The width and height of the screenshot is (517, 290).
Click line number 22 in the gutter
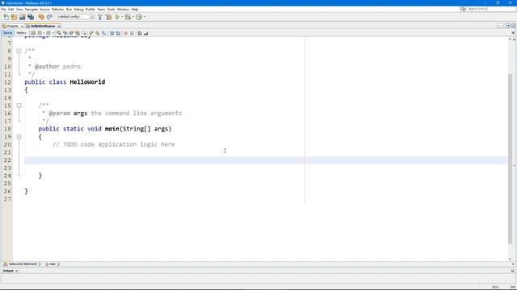(7, 160)
